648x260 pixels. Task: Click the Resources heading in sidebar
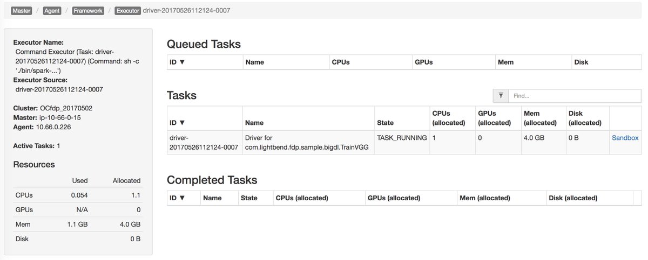coord(34,164)
